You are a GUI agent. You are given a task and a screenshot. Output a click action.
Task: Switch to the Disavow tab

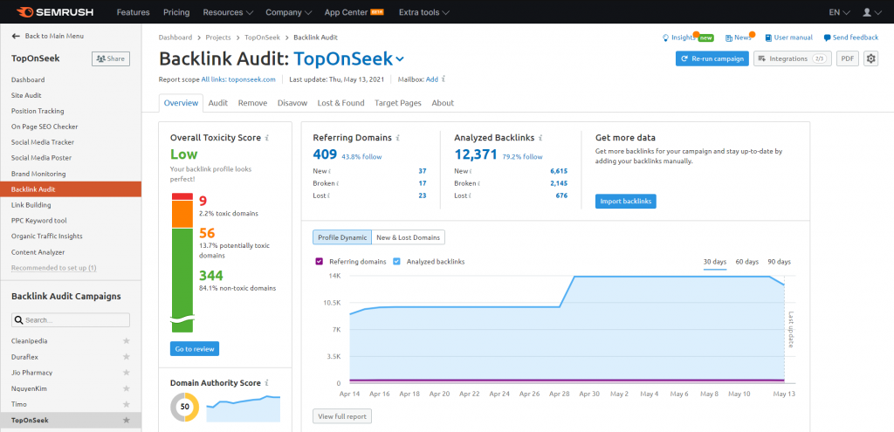[292, 103]
